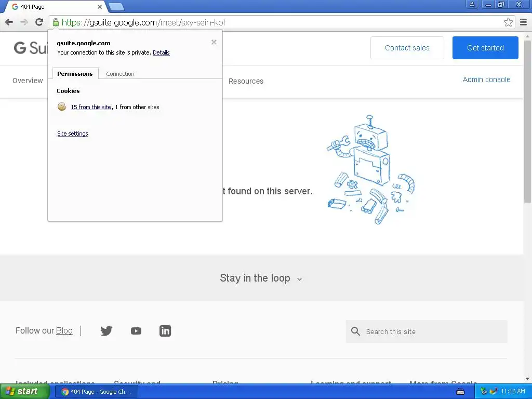Click the scrollbar up arrow
The image size is (532, 399).
(x=528, y=36)
